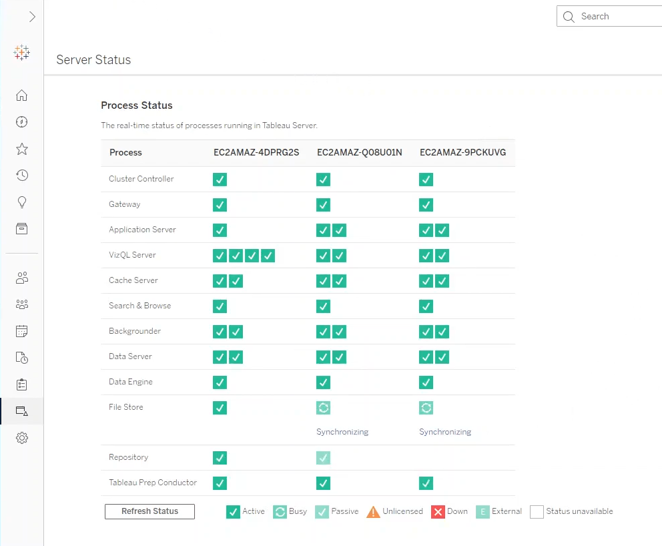This screenshot has width=662, height=546.
Task: Click Search & Browse status for EC2AMAZ-9PCKUVG
Action: coord(426,306)
